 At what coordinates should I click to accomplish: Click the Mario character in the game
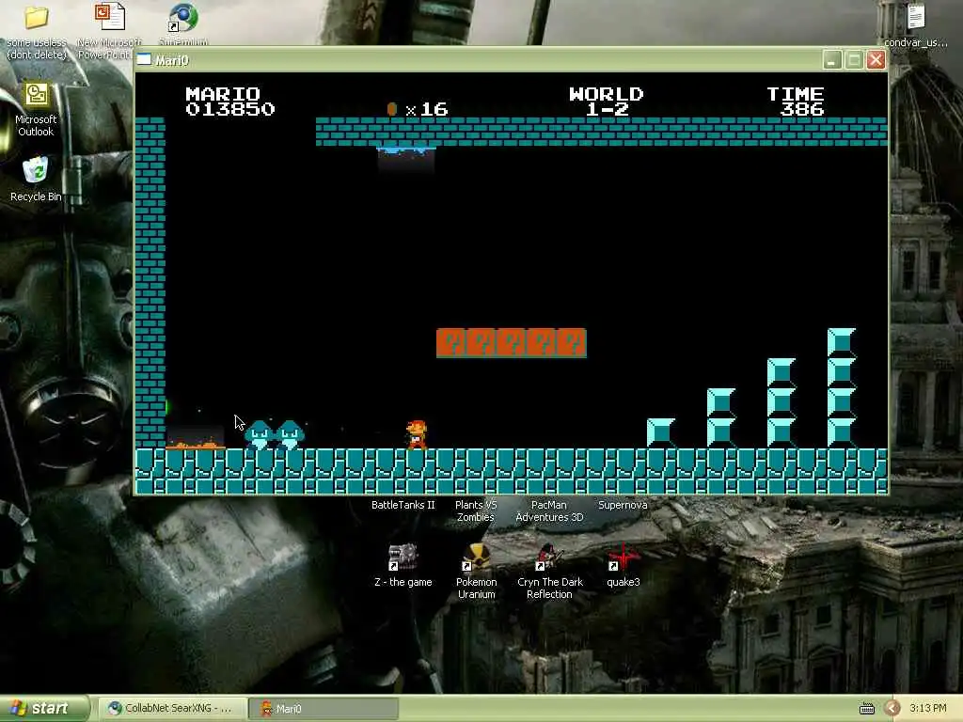(x=417, y=434)
